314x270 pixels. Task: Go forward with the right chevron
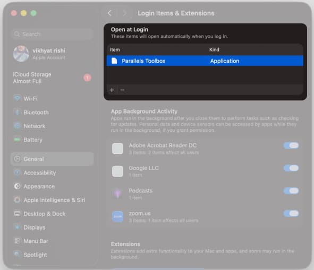pyautogui.click(x=124, y=13)
